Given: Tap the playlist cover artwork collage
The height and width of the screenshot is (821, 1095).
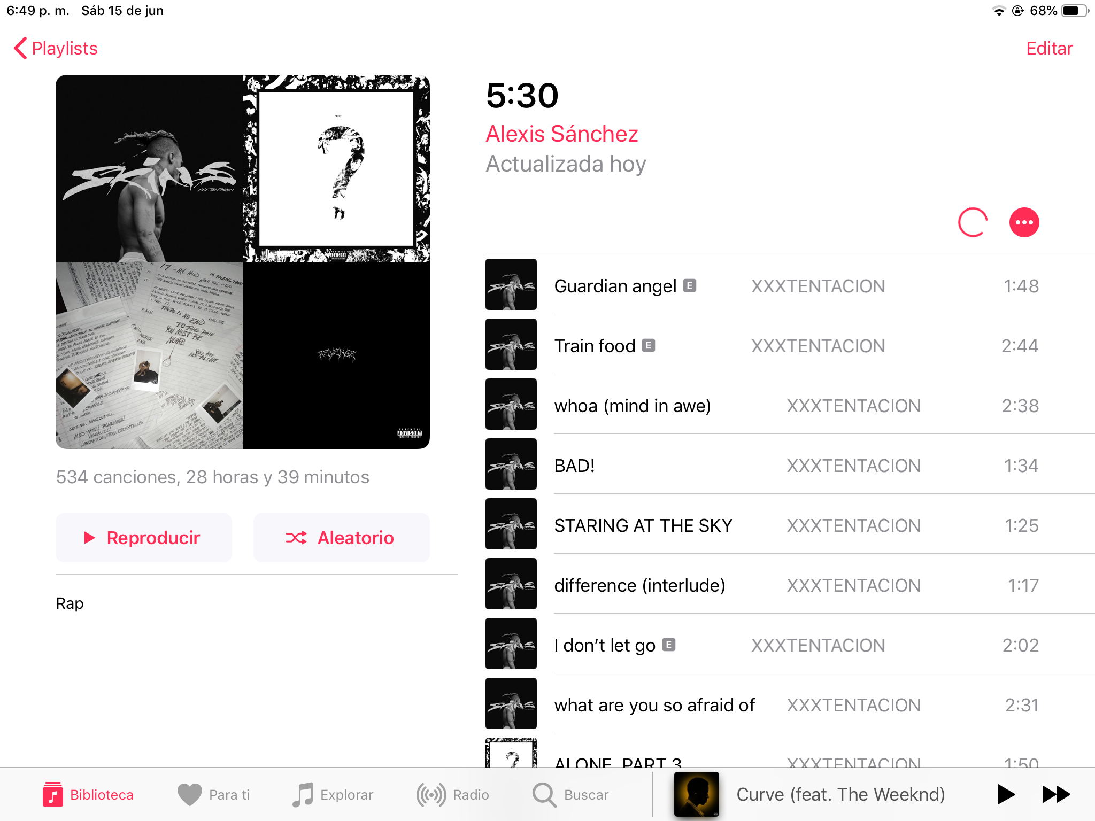Looking at the screenshot, I should point(243,262).
